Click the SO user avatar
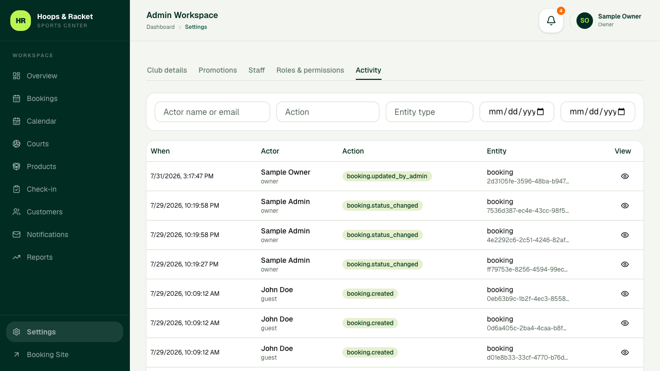Screen dimensions: 660x371 click(585, 21)
